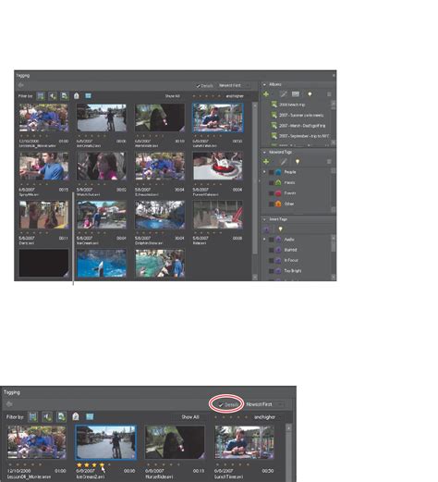Click the pencil edit icon under Albums
This screenshot has height=482, width=438.
point(283,94)
